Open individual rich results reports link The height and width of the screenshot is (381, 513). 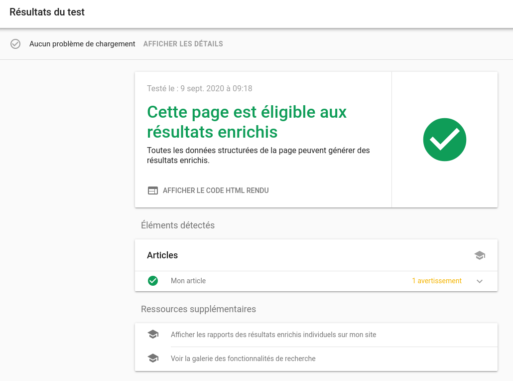click(273, 335)
